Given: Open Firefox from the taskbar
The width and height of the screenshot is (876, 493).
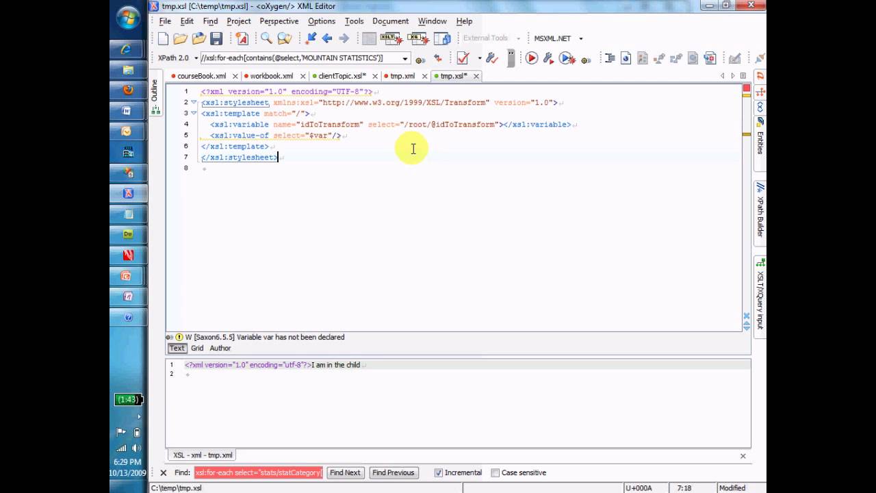Looking at the screenshot, I should pyautogui.click(x=128, y=90).
